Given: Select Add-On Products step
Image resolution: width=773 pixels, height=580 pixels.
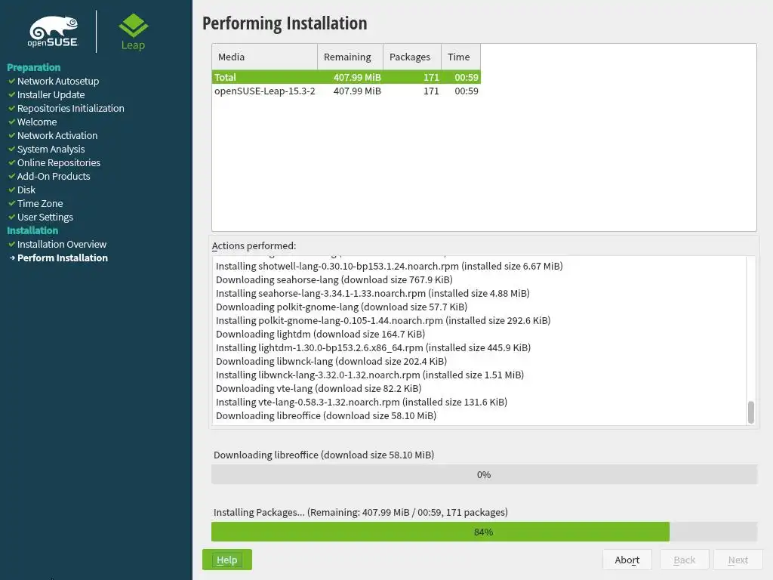Looking at the screenshot, I should click(x=54, y=176).
